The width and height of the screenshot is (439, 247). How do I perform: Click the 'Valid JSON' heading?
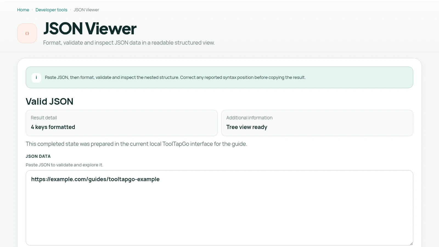click(x=49, y=102)
